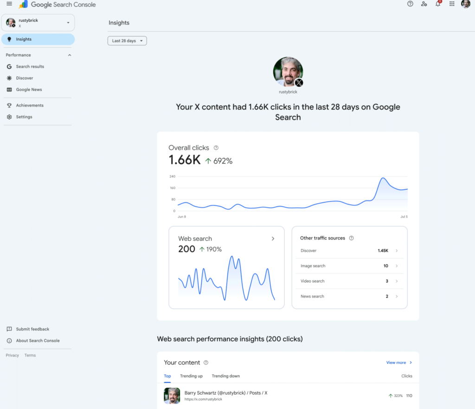The height and width of the screenshot is (409, 475).
Task: Click Web search performance insights heading
Action: click(230, 339)
